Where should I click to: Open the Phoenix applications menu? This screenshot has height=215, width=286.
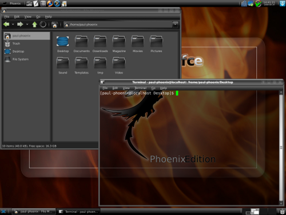pos(11,3)
